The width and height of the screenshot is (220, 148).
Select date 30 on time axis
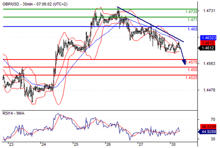[x=173, y=144]
